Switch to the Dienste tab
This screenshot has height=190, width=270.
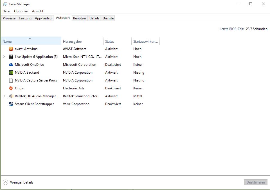coord(108,18)
